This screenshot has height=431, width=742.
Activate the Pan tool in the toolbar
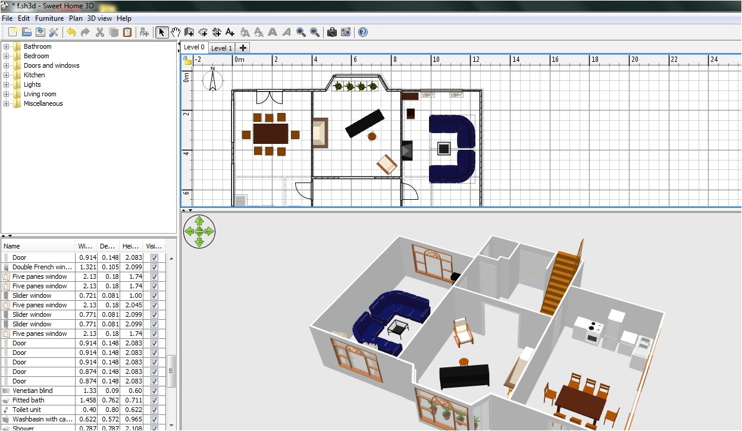tap(176, 32)
